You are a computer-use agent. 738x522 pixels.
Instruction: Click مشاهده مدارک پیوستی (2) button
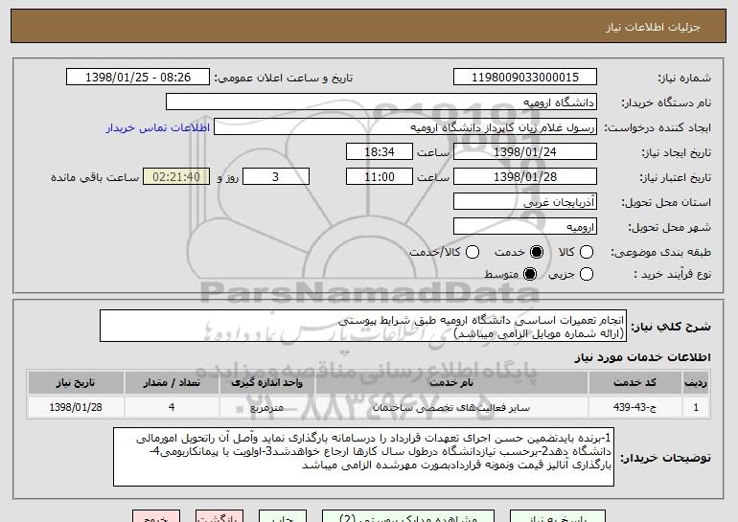pos(408,517)
